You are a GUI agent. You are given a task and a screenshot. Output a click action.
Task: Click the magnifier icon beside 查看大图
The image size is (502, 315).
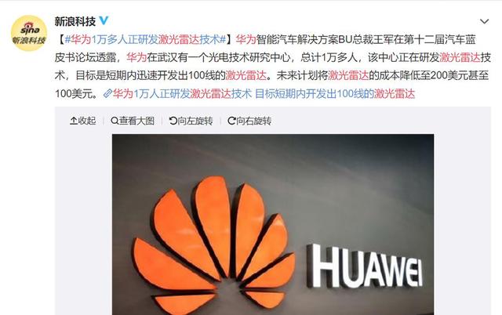[x=115, y=121]
